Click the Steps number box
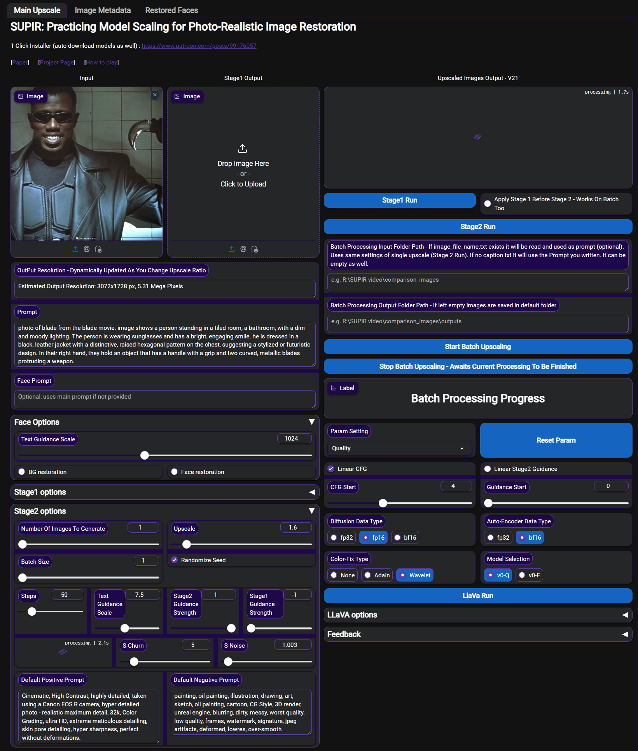 [x=67, y=595]
